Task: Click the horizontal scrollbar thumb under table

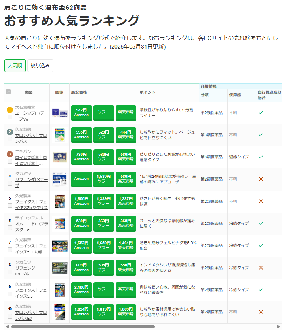Action: [83, 327]
